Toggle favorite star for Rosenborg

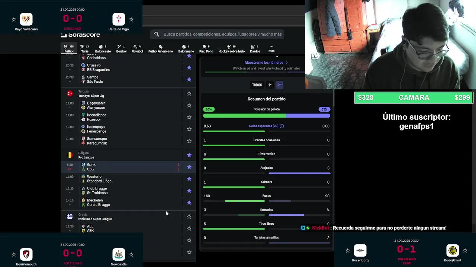[348, 251]
